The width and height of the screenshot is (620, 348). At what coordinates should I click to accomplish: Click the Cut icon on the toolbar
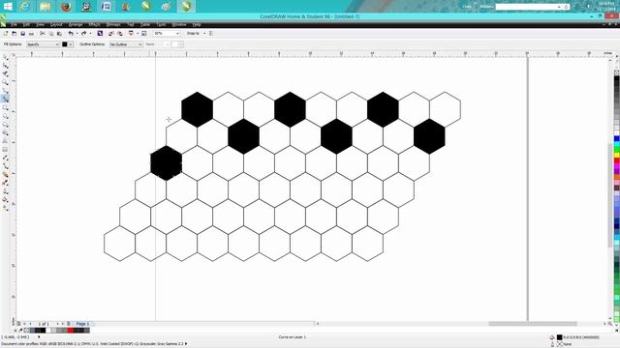pos(43,34)
